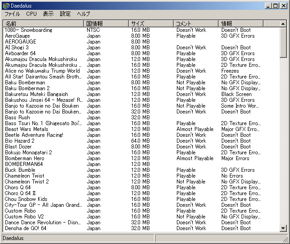This screenshot has width=290, height=244.
Task: Select the Bio Hazard 2 row
Action: coord(20,141)
